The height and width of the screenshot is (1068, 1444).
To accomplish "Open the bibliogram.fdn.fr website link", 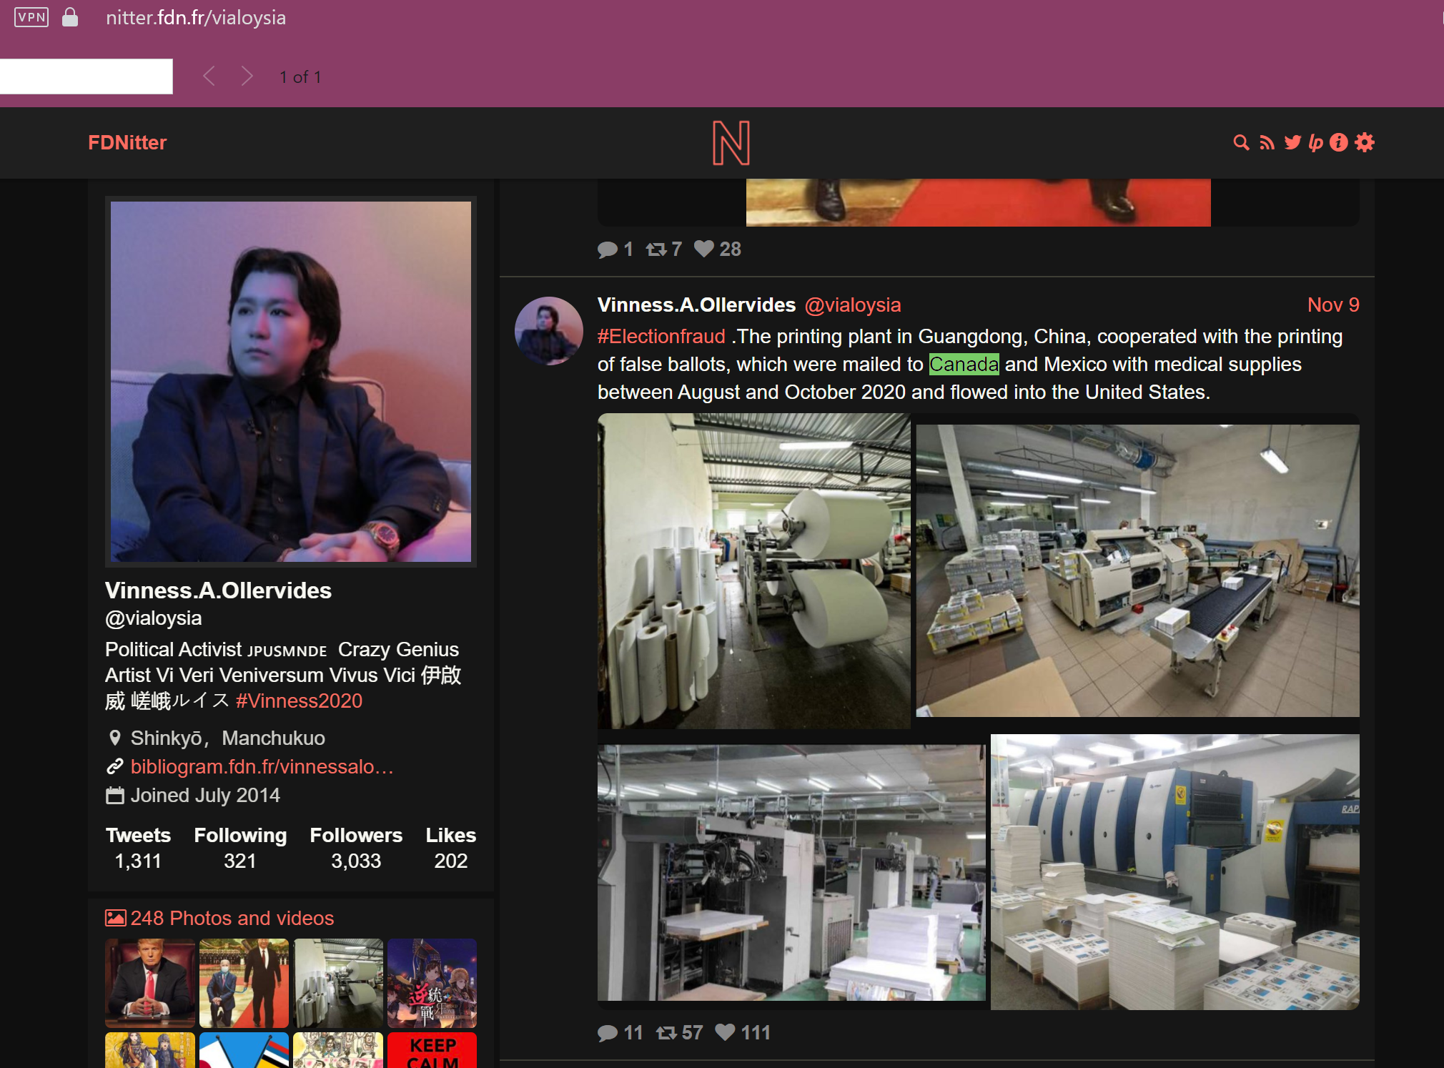I will point(262,767).
